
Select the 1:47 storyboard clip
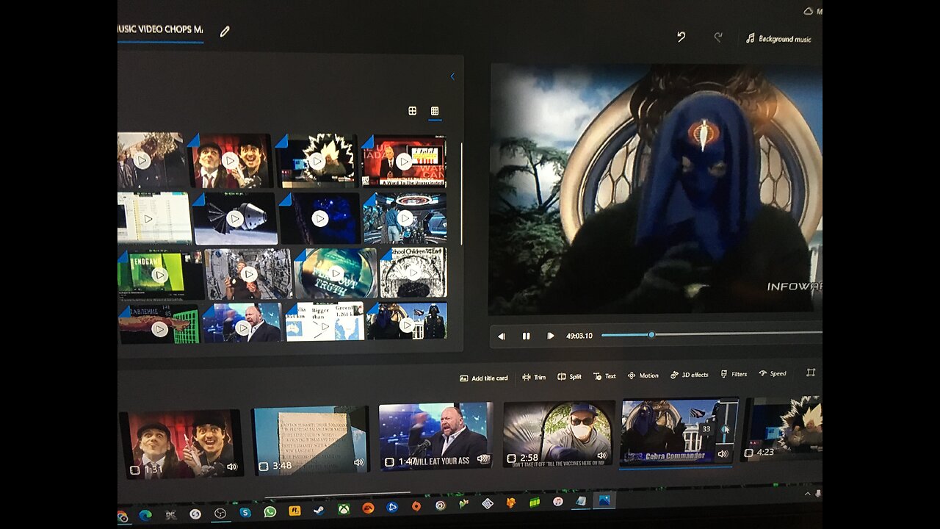(x=435, y=436)
